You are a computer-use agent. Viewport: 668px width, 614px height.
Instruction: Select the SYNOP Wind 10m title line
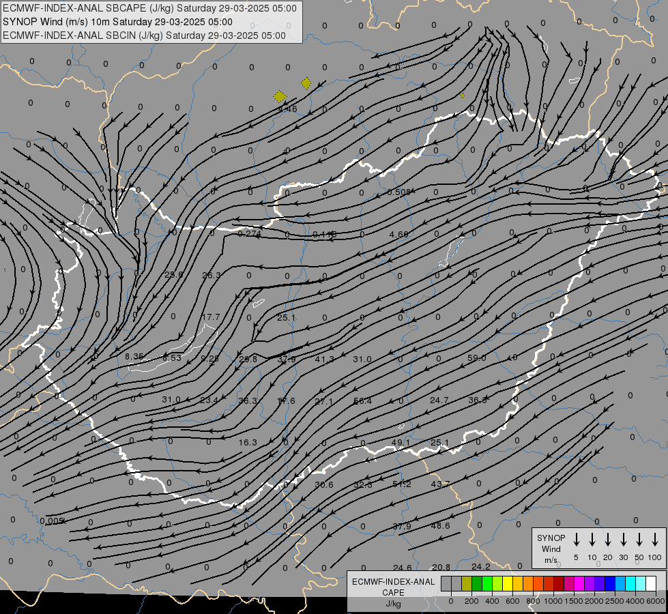click(x=117, y=22)
